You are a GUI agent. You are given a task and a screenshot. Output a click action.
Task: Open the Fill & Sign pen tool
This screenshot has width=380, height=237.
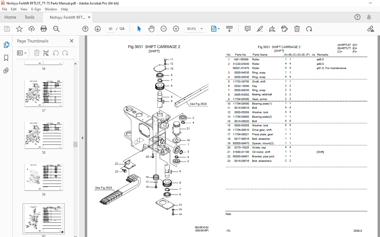tap(272, 29)
